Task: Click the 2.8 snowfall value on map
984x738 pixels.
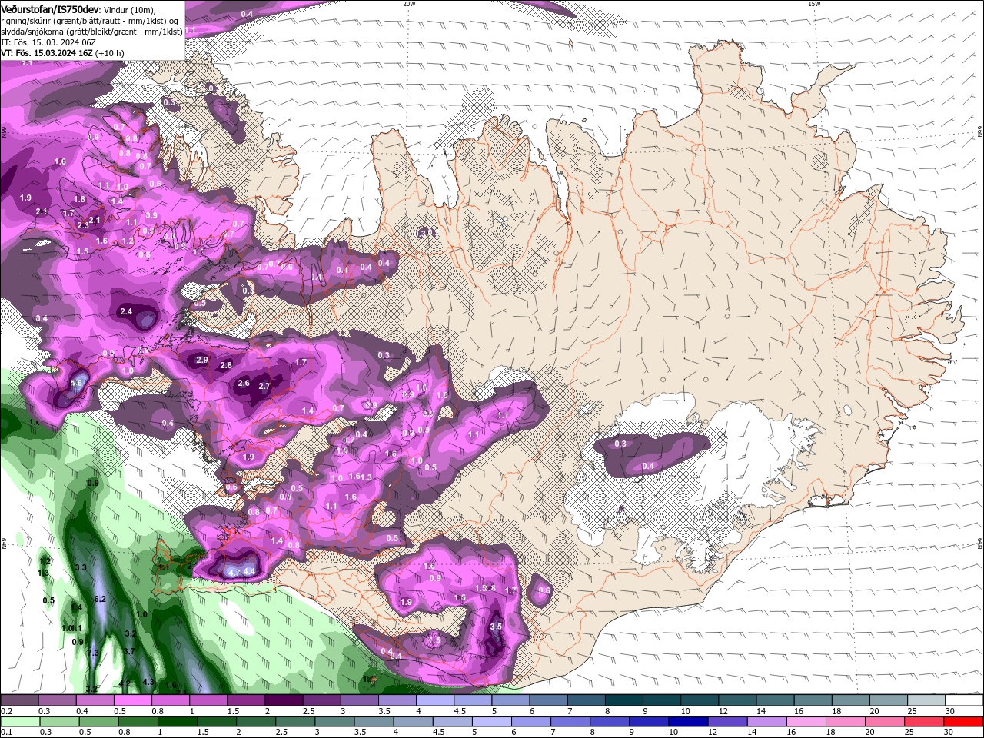Action: click(226, 365)
